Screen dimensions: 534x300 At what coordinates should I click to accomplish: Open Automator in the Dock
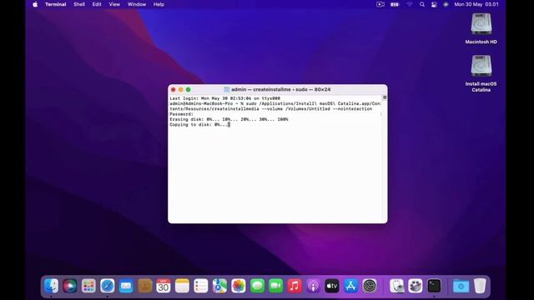tap(416, 286)
